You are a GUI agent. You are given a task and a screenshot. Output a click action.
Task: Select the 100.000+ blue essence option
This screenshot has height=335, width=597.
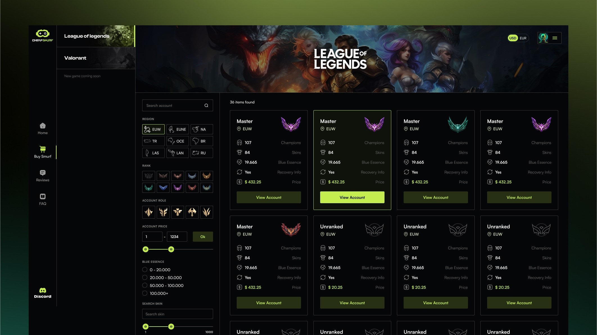pyautogui.click(x=145, y=293)
